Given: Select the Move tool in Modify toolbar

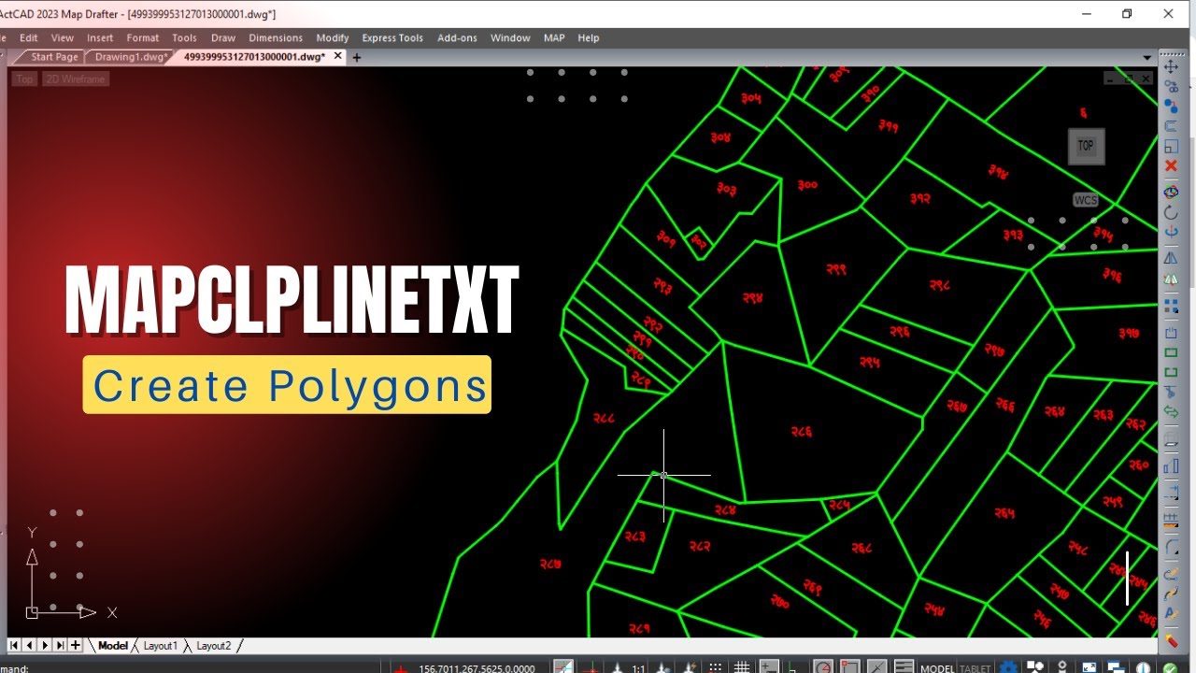Looking at the screenshot, I should tap(1171, 66).
